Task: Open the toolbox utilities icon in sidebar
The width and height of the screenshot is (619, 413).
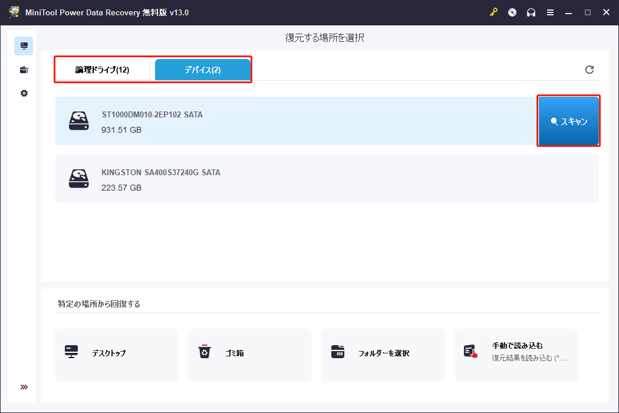Action: click(x=24, y=70)
